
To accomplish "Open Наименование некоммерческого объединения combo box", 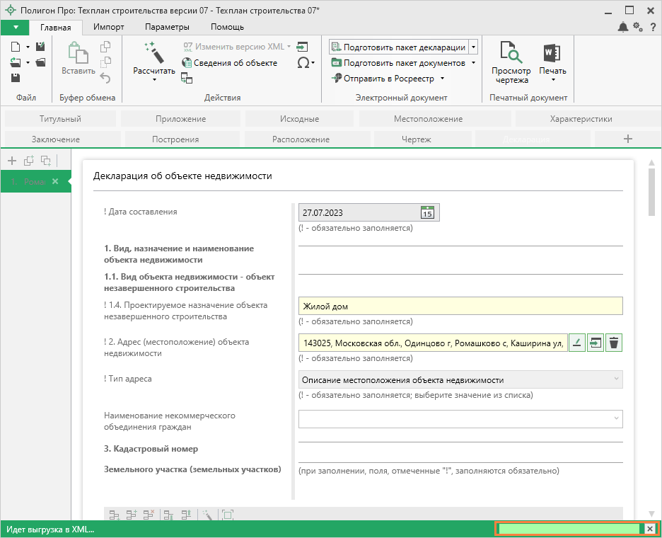I will (x=460, y=419).
